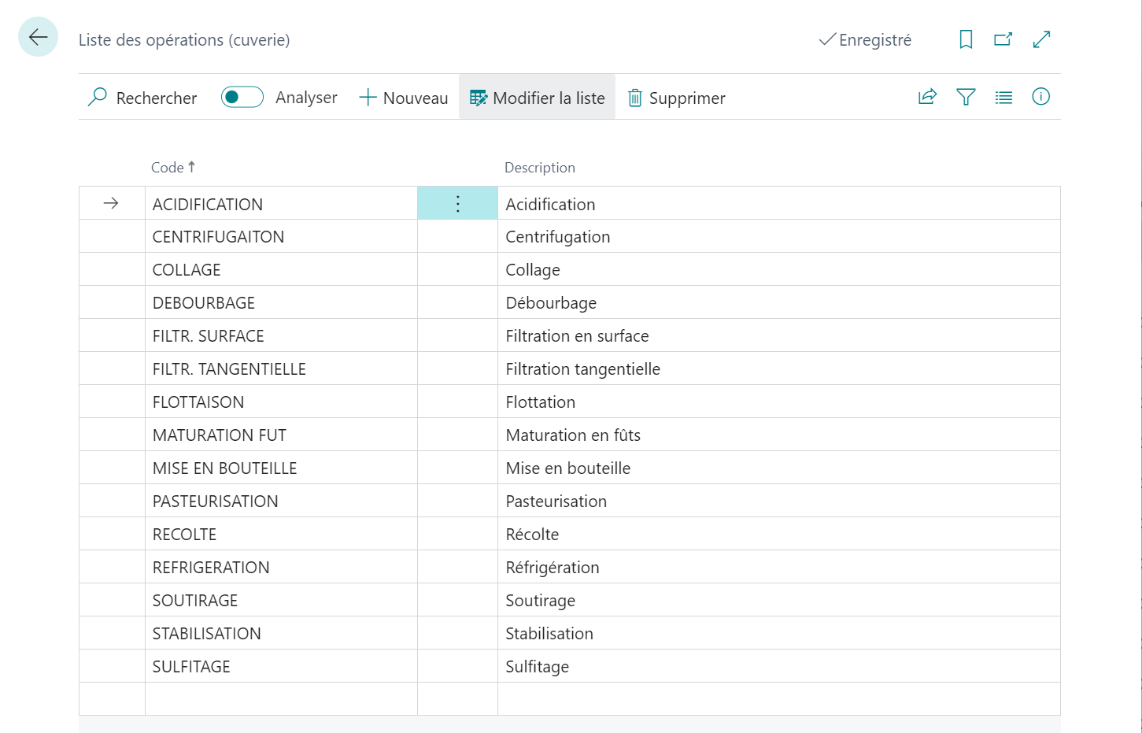
Task: Click the back arrow button
Action: (38, 37)
